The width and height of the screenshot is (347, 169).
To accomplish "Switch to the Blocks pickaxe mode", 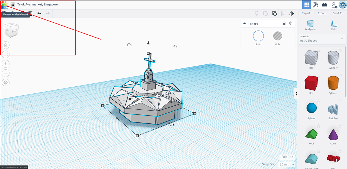I will click(x=316, y=5).
